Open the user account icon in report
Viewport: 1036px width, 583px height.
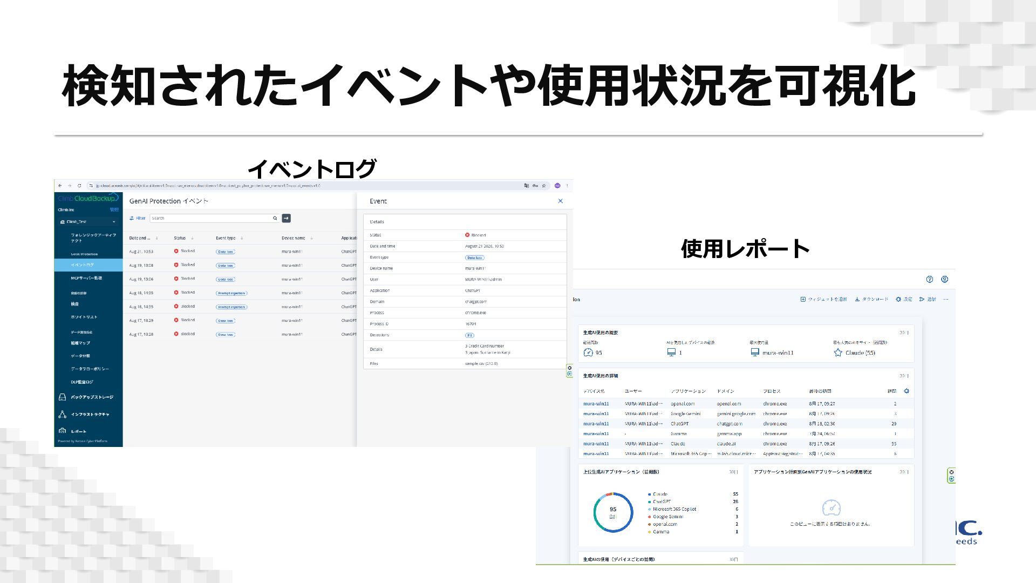944,279
